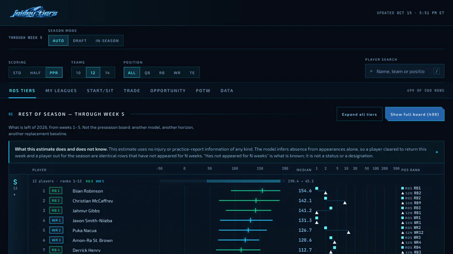Click the RB 1 badge for Bijan Robinson
Image resolution: width=453 pixels, height=254 pixels.
pos(56,190)
